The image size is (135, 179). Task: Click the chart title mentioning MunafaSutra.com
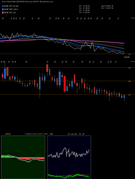pos(28,2)
